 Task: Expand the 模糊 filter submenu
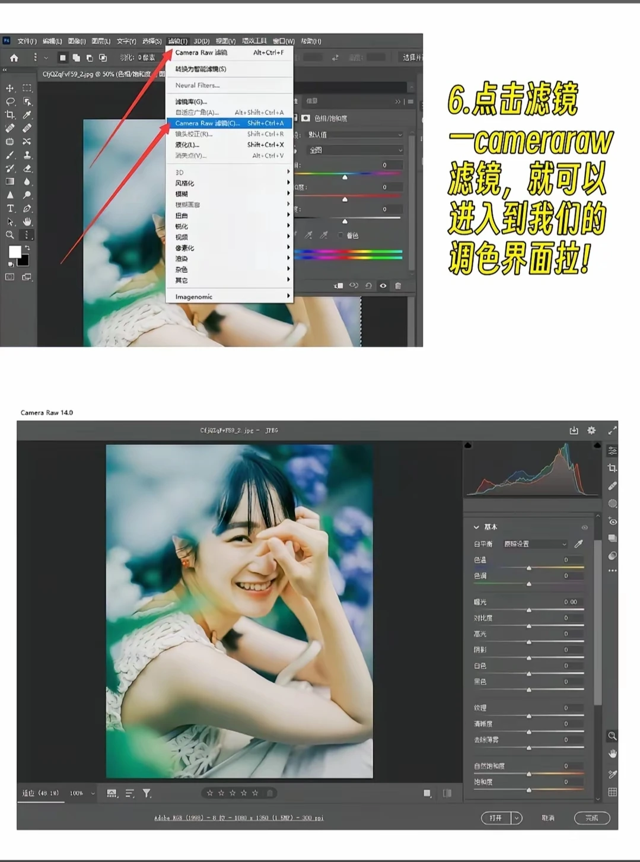(x=230, y=194)
